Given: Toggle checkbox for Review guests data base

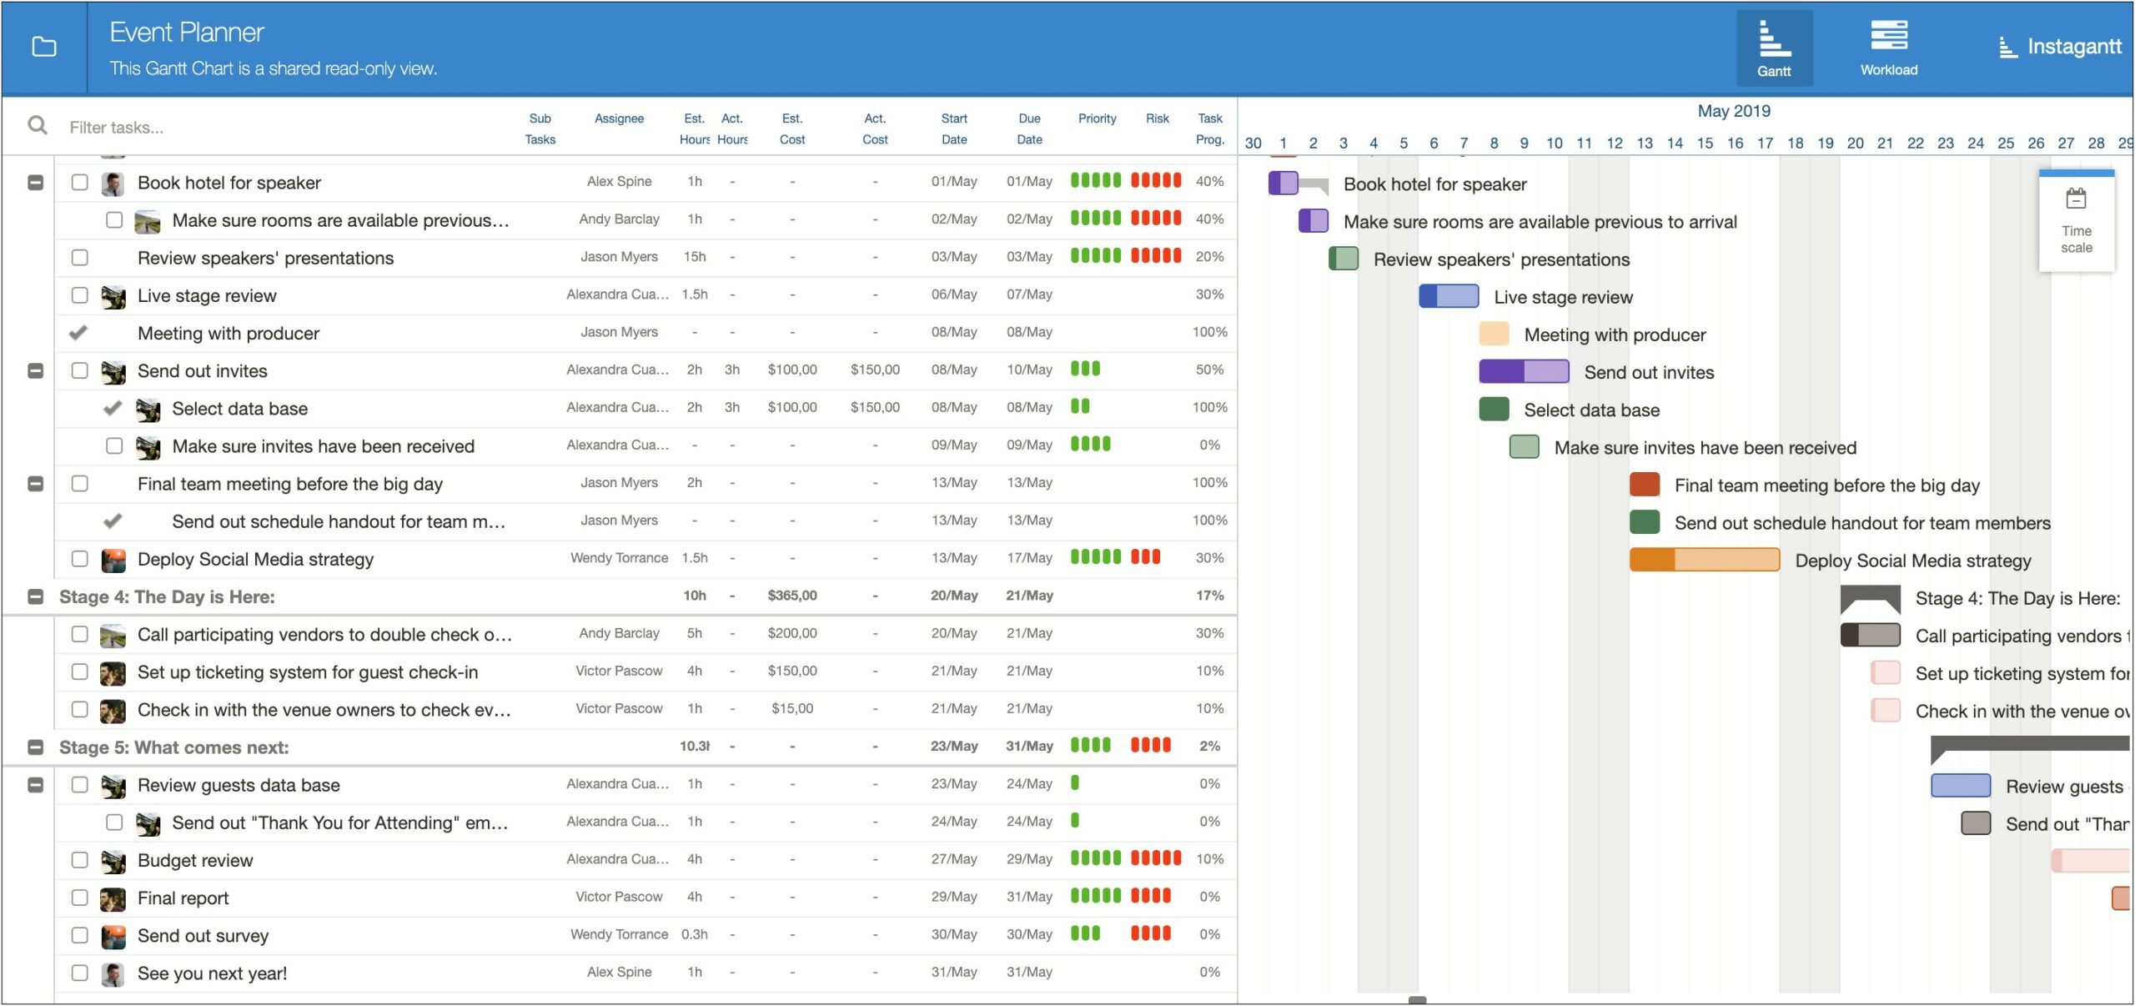Looking at the screenshot, I should (82, 786).
